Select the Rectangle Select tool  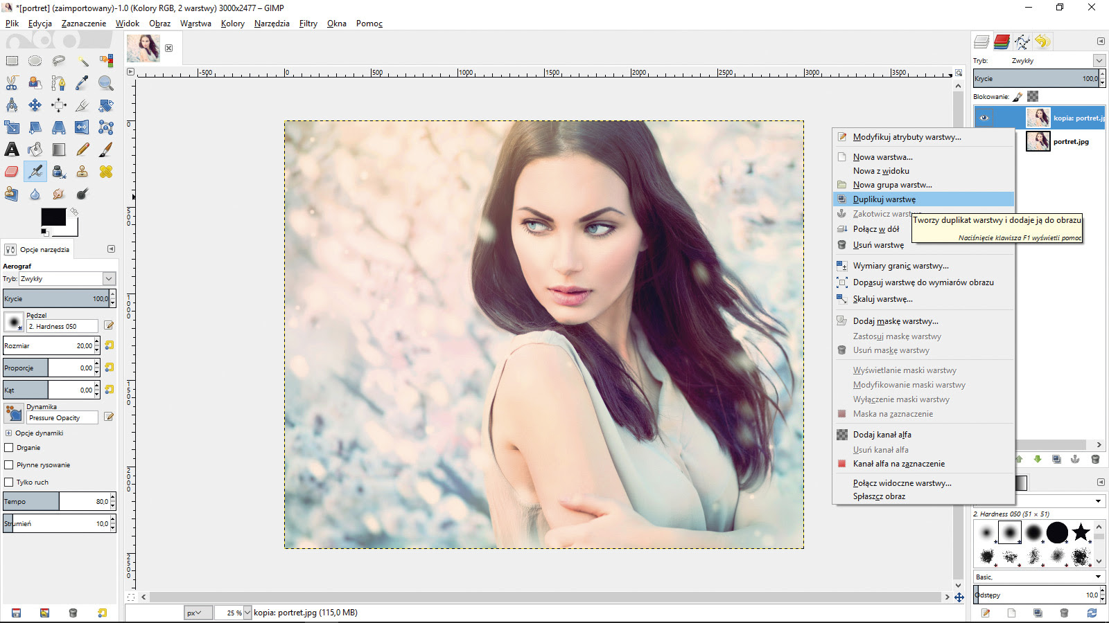point(12,61)
